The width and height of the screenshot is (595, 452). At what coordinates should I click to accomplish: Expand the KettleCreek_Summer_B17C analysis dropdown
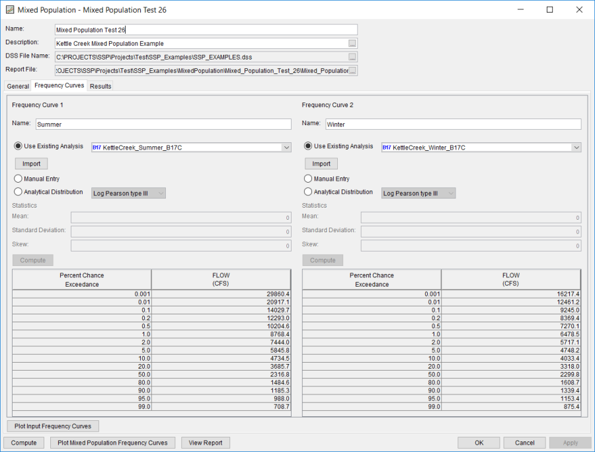[x=286, y=148]
